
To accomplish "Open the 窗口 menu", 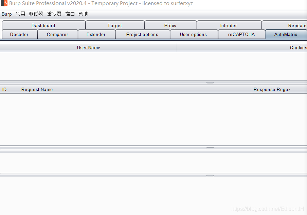I will (70, 14).
